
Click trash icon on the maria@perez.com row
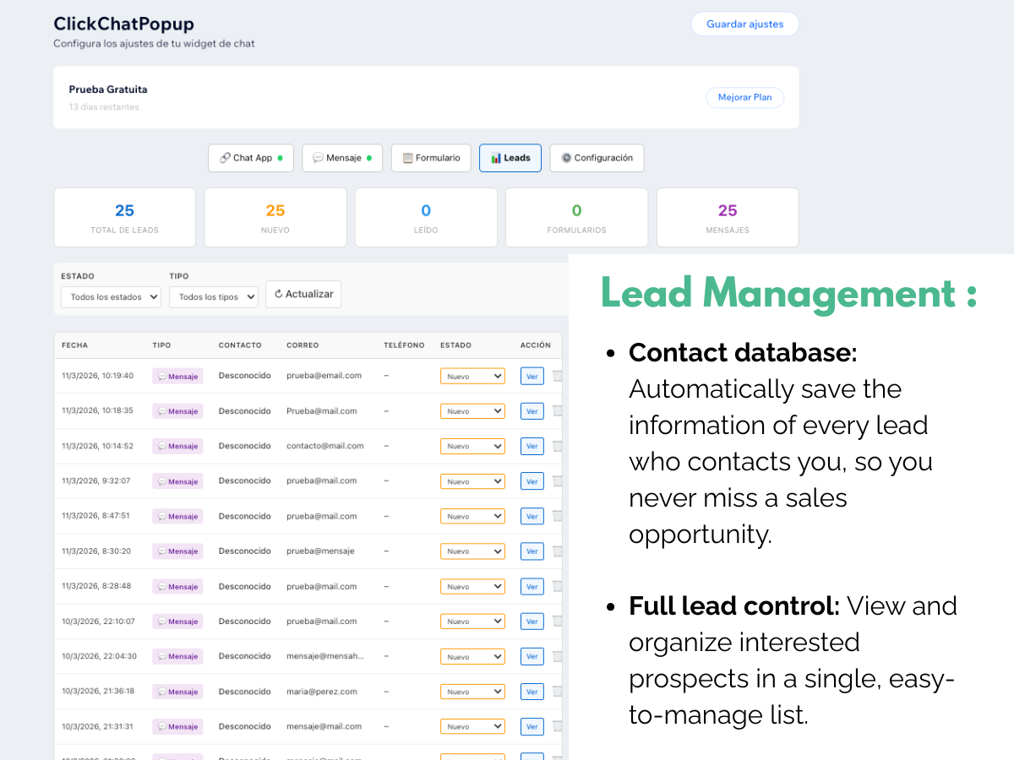coord(558,692)
